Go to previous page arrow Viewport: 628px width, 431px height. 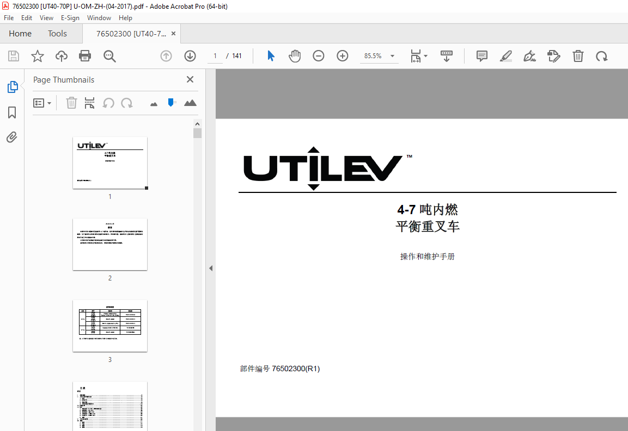pyautogui.click(x=166, y=56)
